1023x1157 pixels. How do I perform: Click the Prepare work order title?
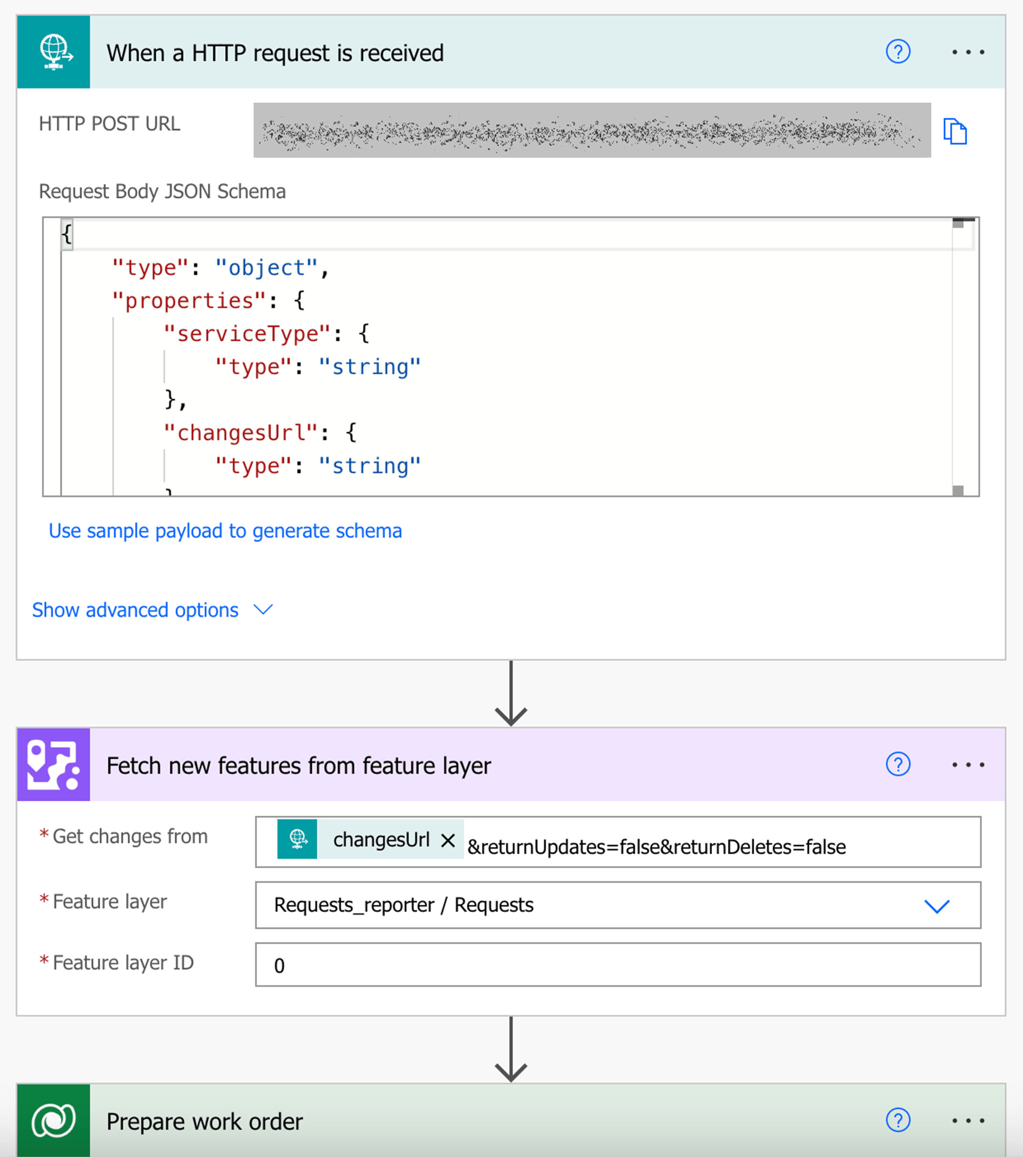pyautogui.click(x=204, y=1121)
